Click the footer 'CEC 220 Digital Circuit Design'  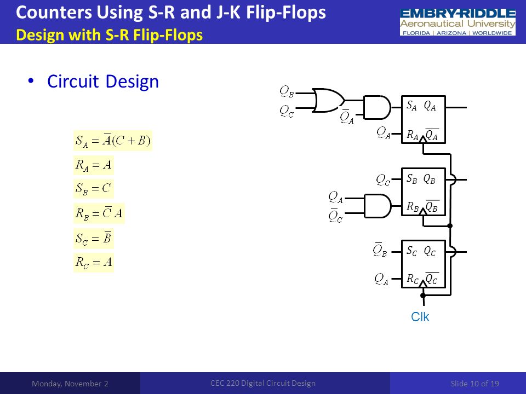[263, 383]
